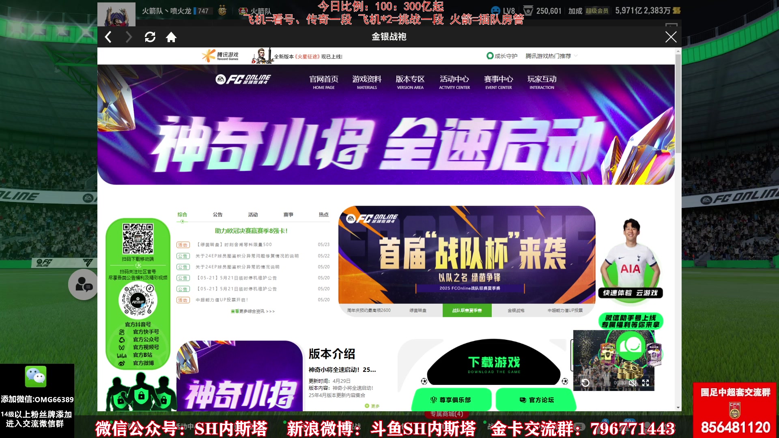This screenshot has height=438, width=779.
Task: Click 查看更多综合资讯 >>> link
Action: (253, 311)
